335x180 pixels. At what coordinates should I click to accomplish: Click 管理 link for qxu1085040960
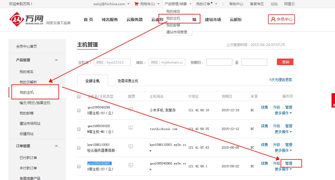[289, 163]
